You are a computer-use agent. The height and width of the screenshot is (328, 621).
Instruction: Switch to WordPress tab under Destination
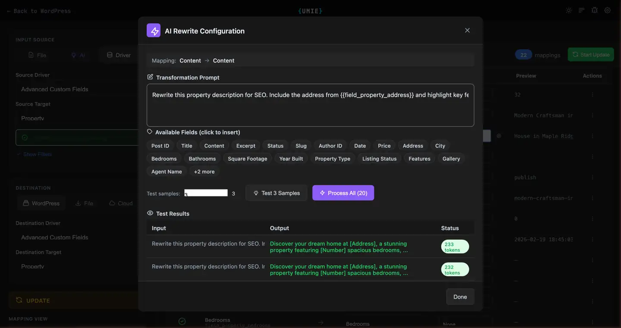click(41, 203)
